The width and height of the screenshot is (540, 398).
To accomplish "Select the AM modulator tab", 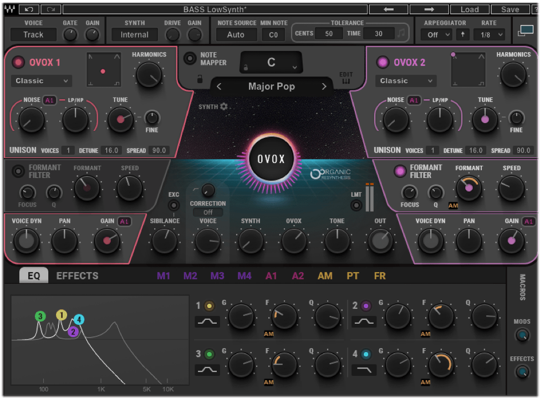I will [x=325, y=275].
